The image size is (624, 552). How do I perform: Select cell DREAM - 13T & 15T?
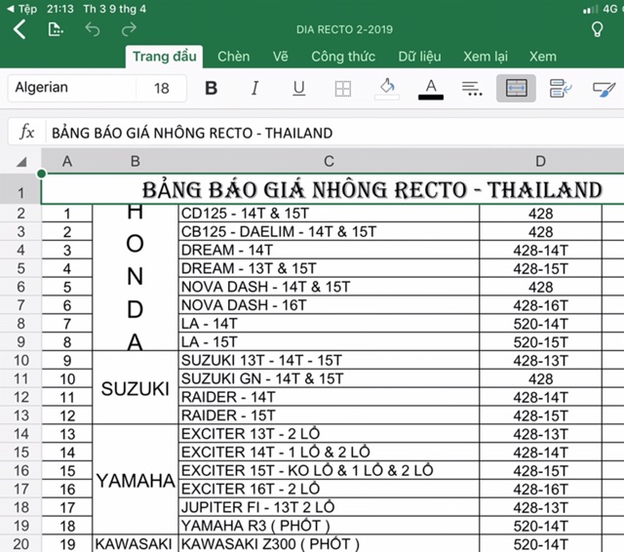[329, 268]
